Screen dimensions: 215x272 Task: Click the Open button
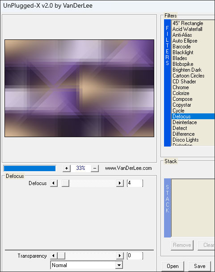(x=173, y=266)
